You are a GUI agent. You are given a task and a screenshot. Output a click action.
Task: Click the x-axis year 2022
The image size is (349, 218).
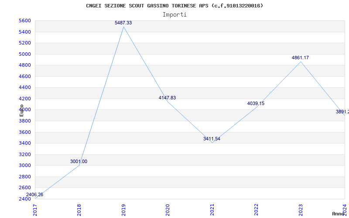click(x=256, y=210)
